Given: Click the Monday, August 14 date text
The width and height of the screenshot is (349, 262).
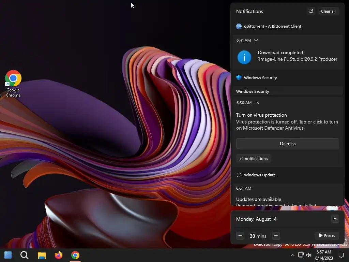Looking at the screenshot, I should (x=256, y=219).
